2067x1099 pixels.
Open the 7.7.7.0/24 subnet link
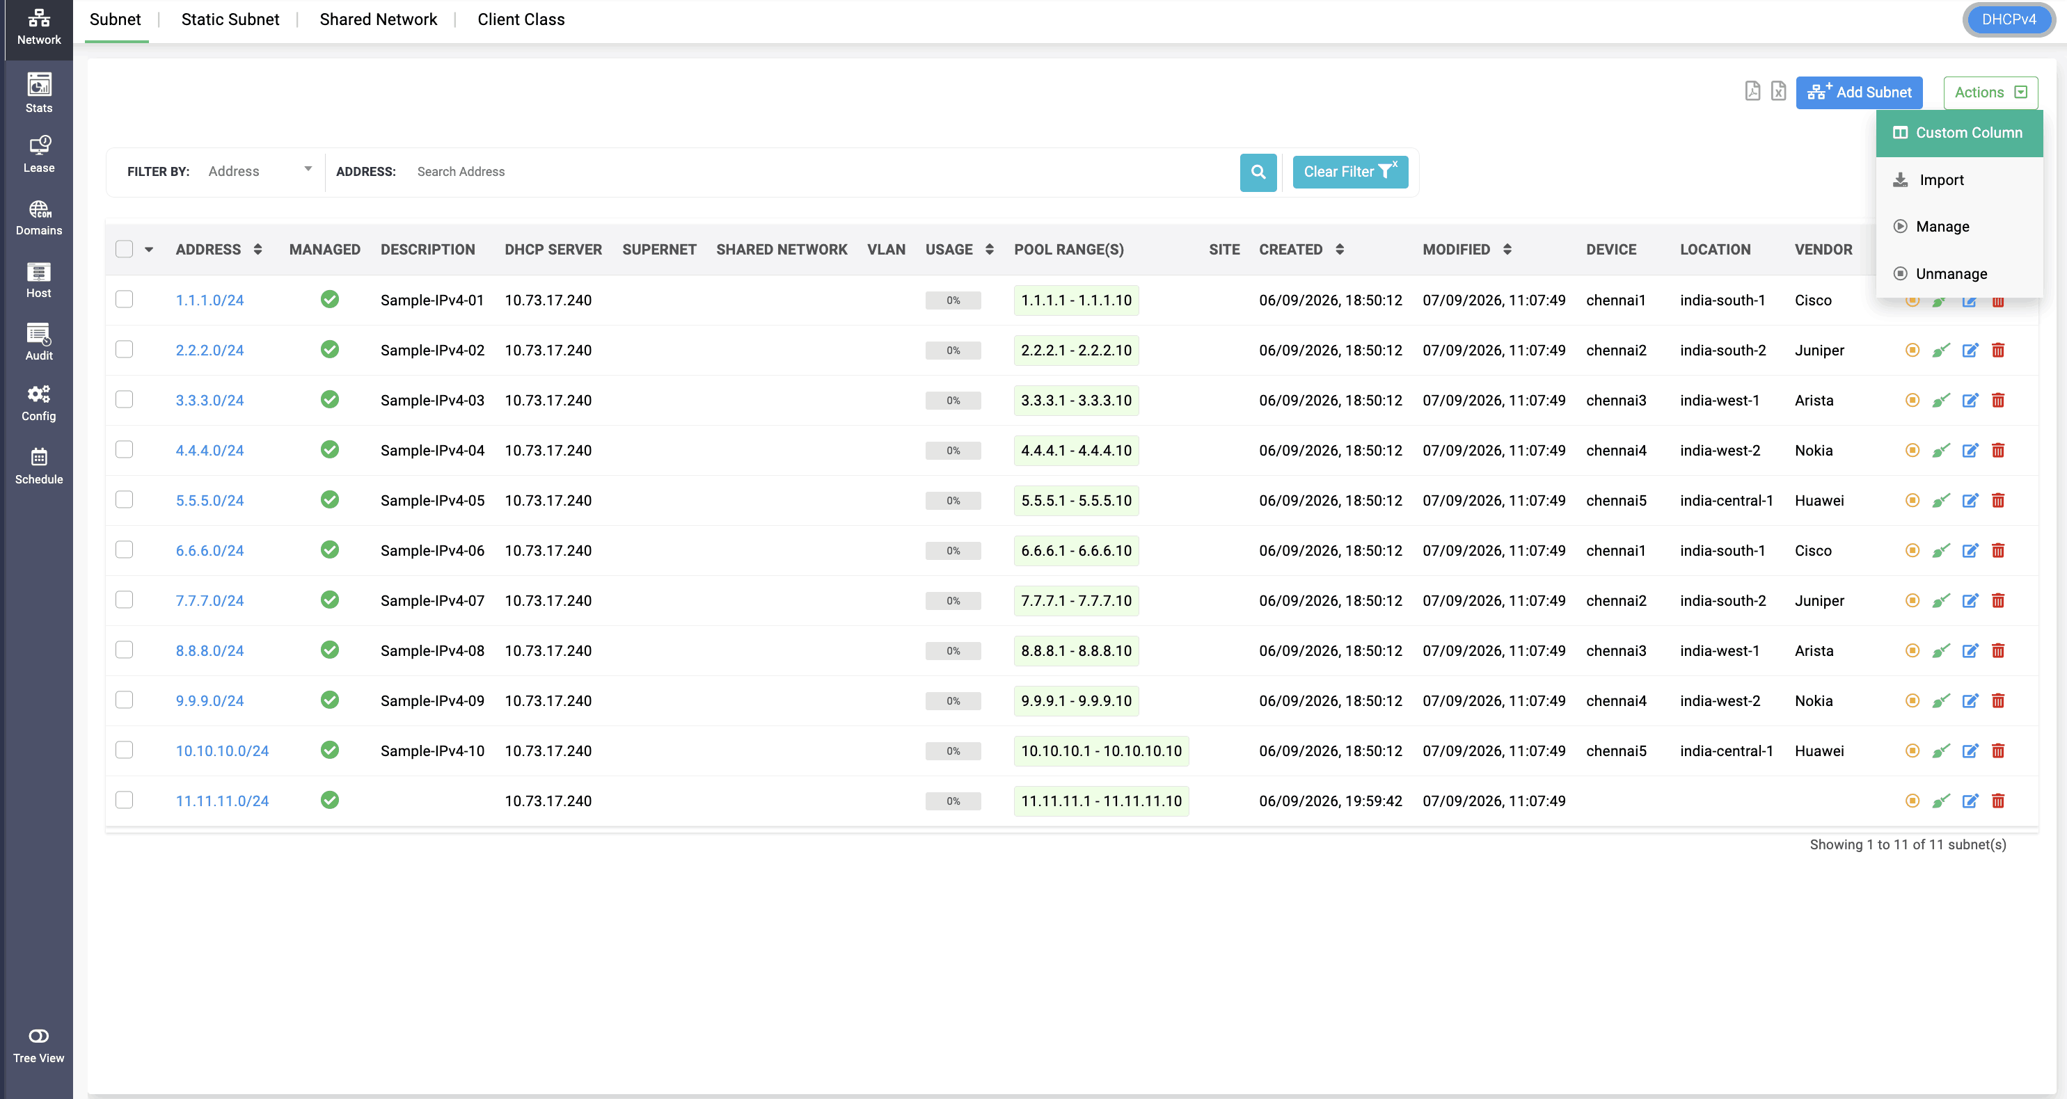pyautogui.click(x=209, y=601)
